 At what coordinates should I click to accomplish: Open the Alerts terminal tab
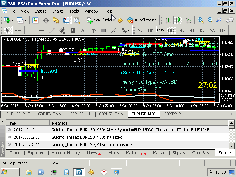point(114,153)
